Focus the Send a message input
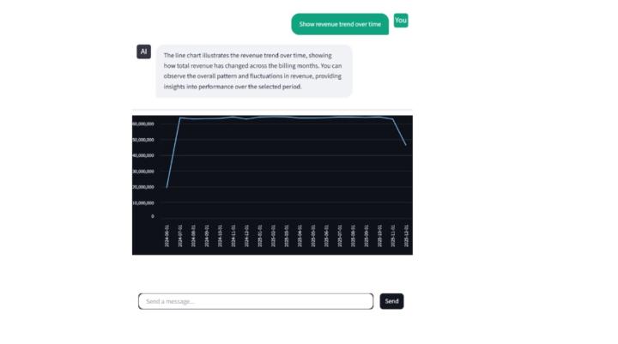Screen dimensions: 618x344 click(255, 301)
